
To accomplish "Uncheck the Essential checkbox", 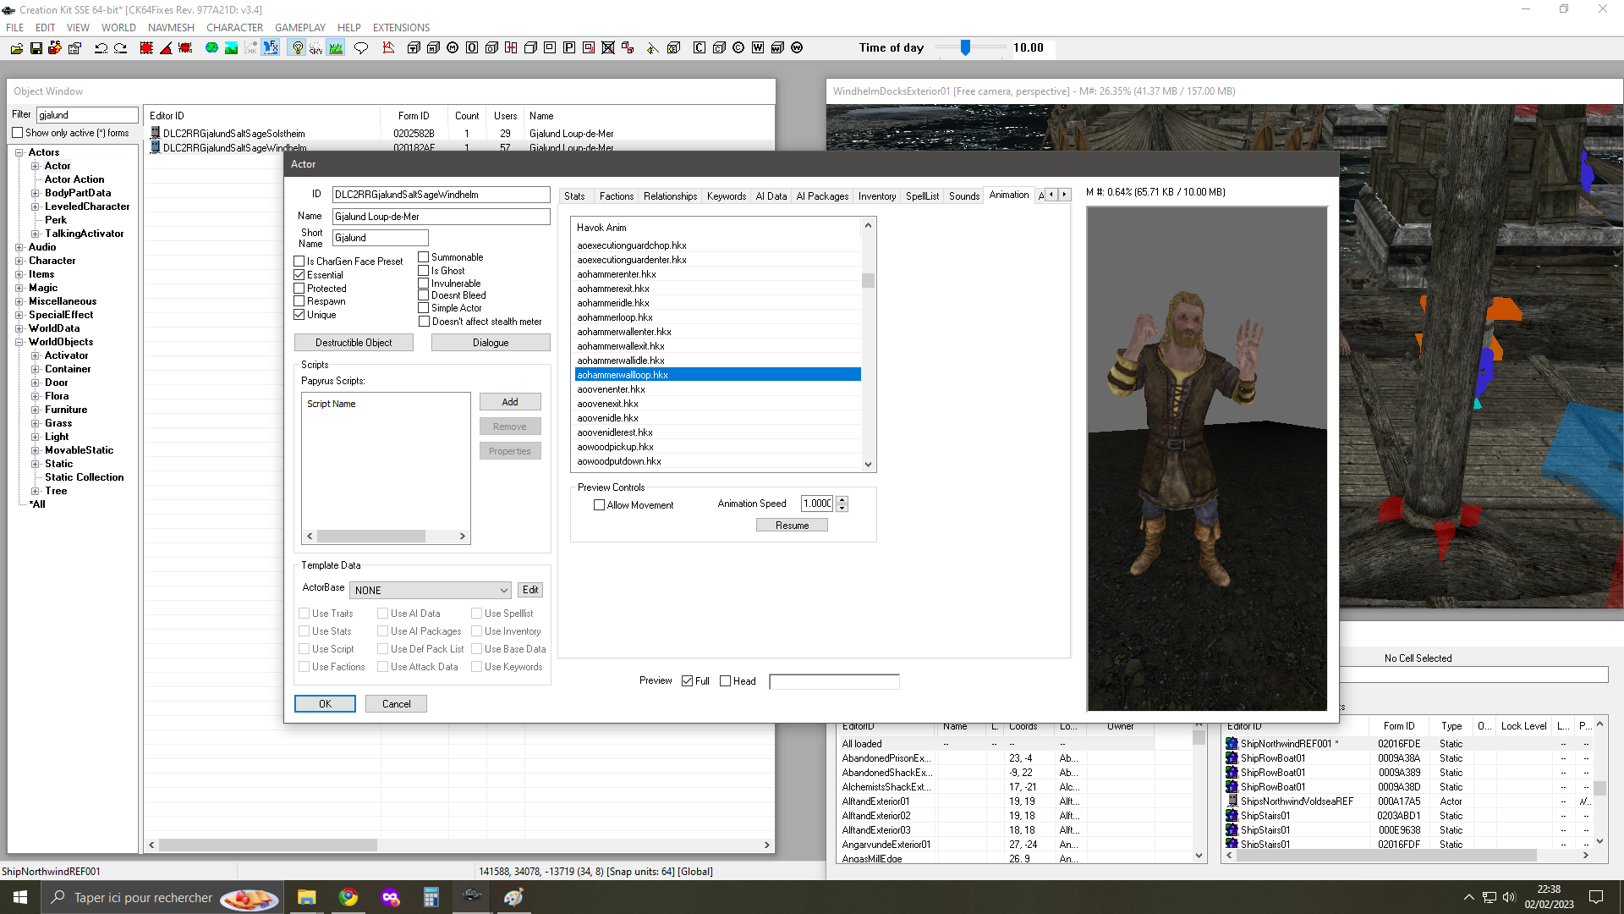I will (299, 275).
